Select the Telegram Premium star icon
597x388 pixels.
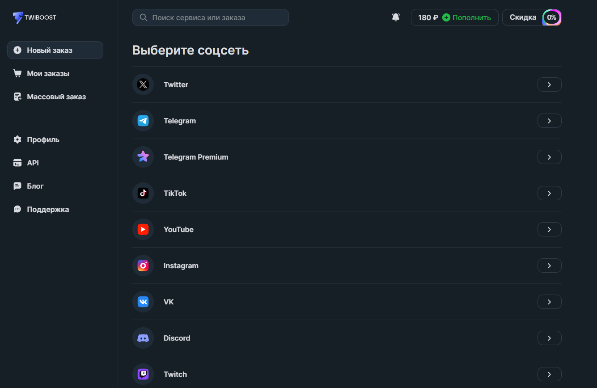click(x=143, y=157)
